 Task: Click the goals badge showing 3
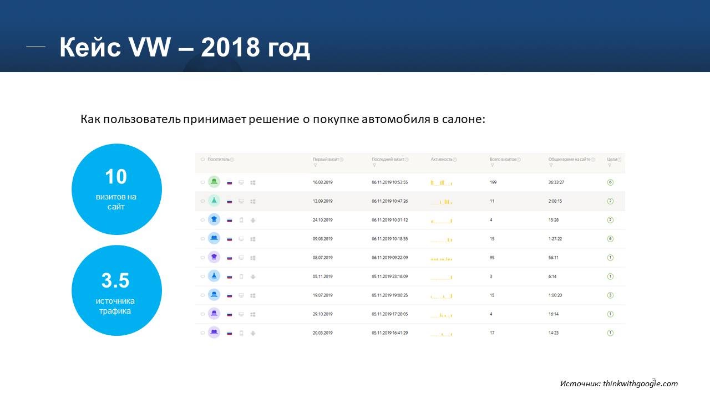coord(610,295)
